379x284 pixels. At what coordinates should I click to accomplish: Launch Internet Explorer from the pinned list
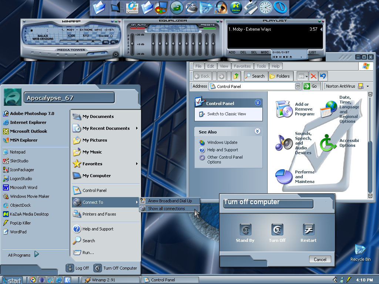25,122
